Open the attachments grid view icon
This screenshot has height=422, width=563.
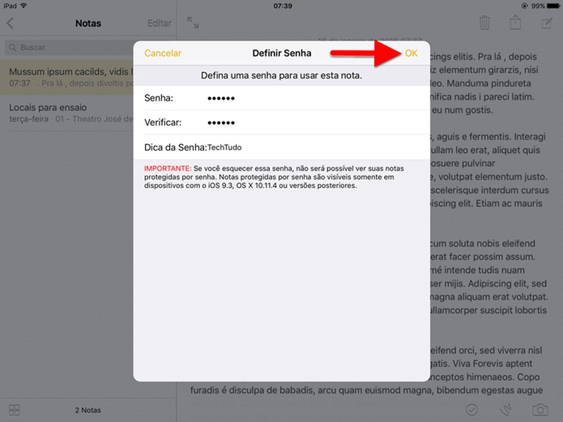click(x=14, y=410)
